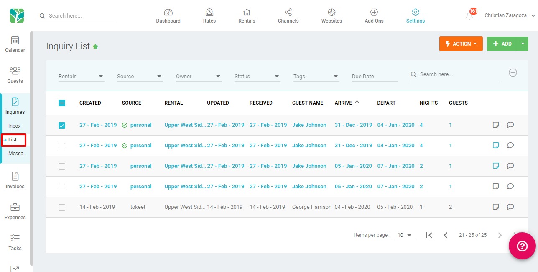Open the Items per page dropdown
Viewport: 538px width, 272px height.
(404, 235)
